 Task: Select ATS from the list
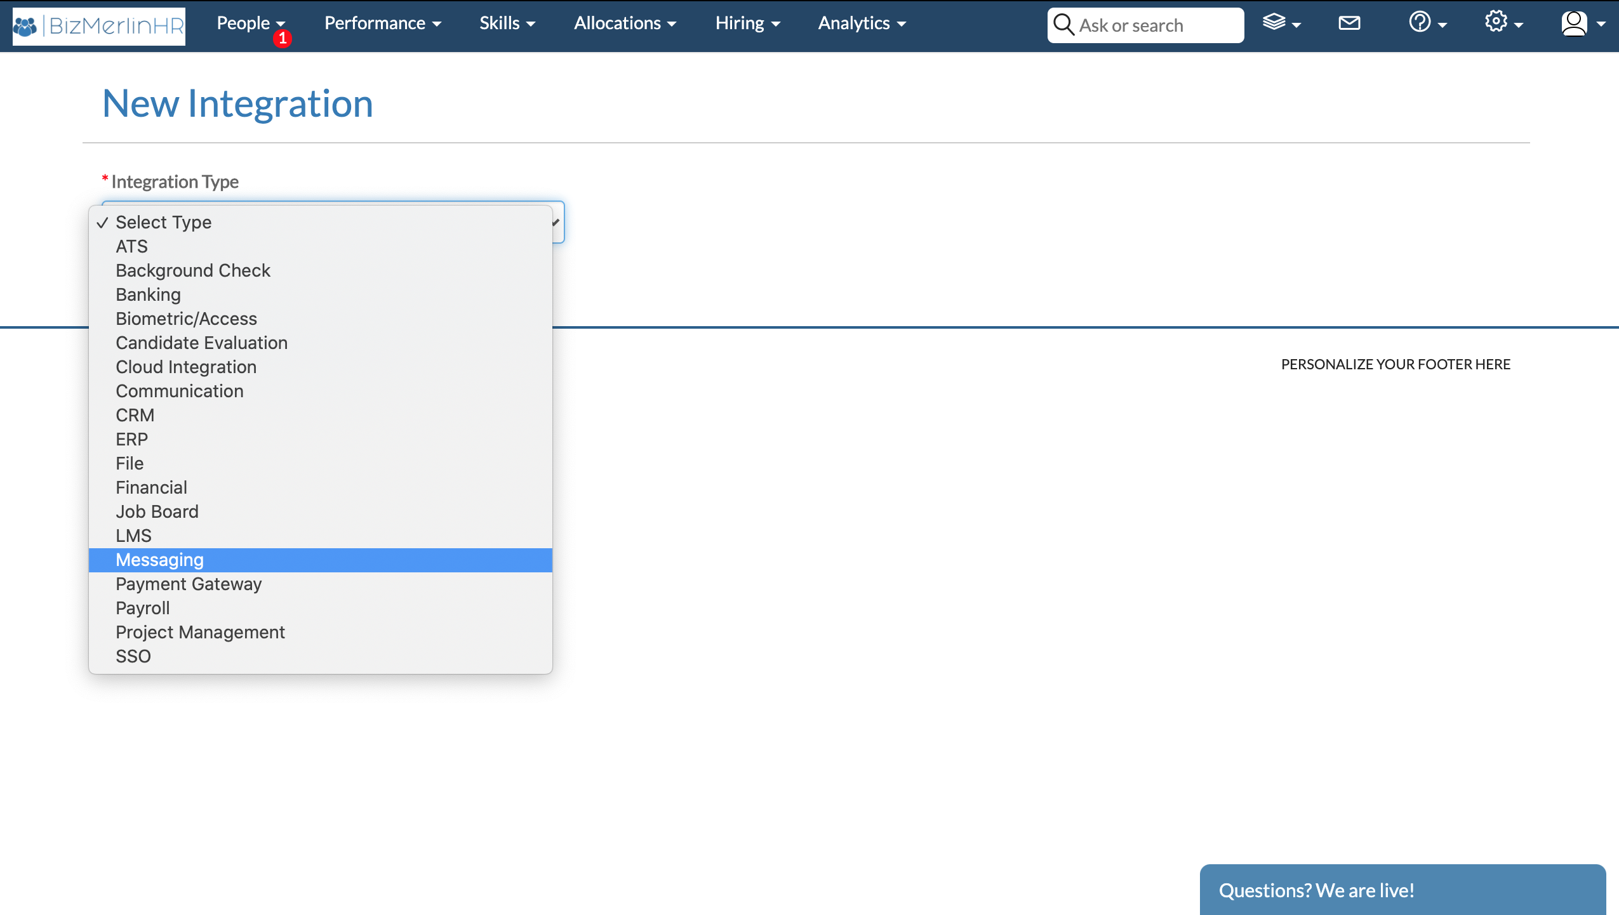321,246
